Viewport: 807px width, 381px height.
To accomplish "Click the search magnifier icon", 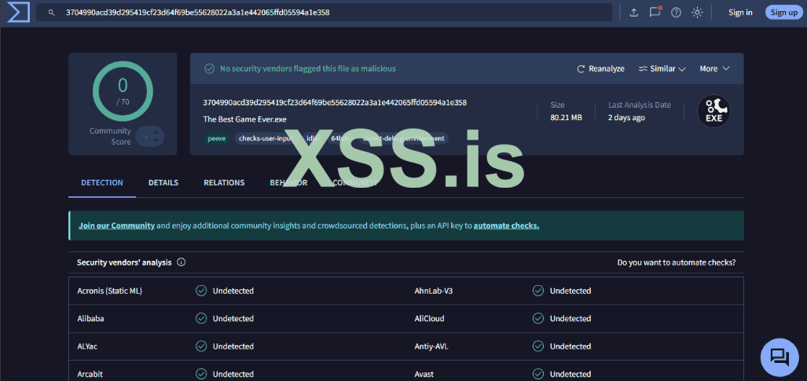I will coord(51,13).
